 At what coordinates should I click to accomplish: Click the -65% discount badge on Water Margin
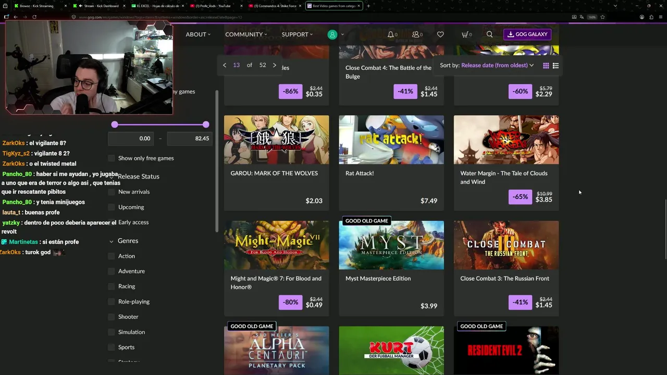(x=520, y=197)
